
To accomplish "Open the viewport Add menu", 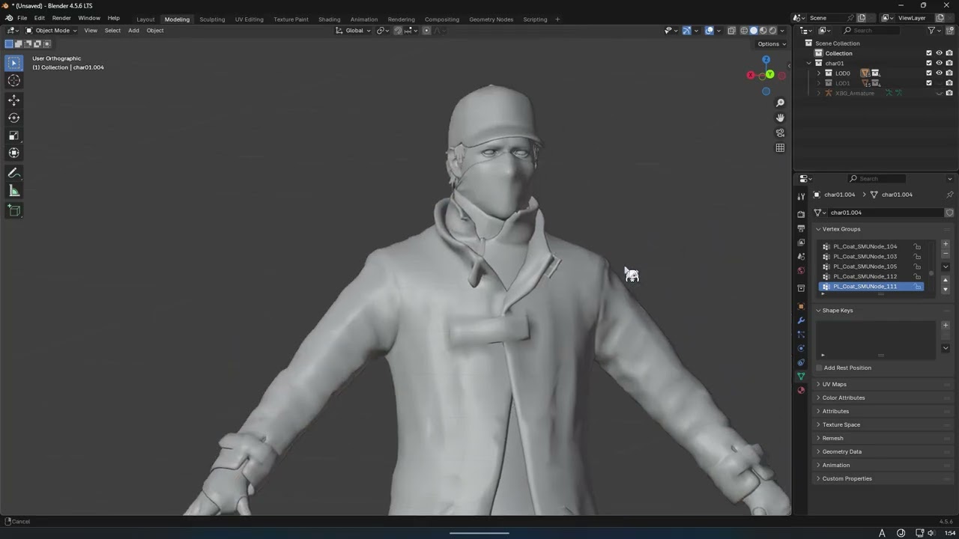I will (133, 31).
